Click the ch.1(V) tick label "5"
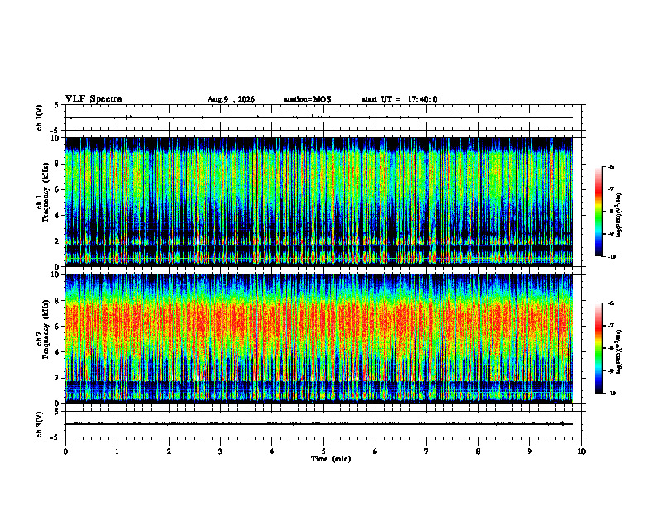 tap(58, 105)
